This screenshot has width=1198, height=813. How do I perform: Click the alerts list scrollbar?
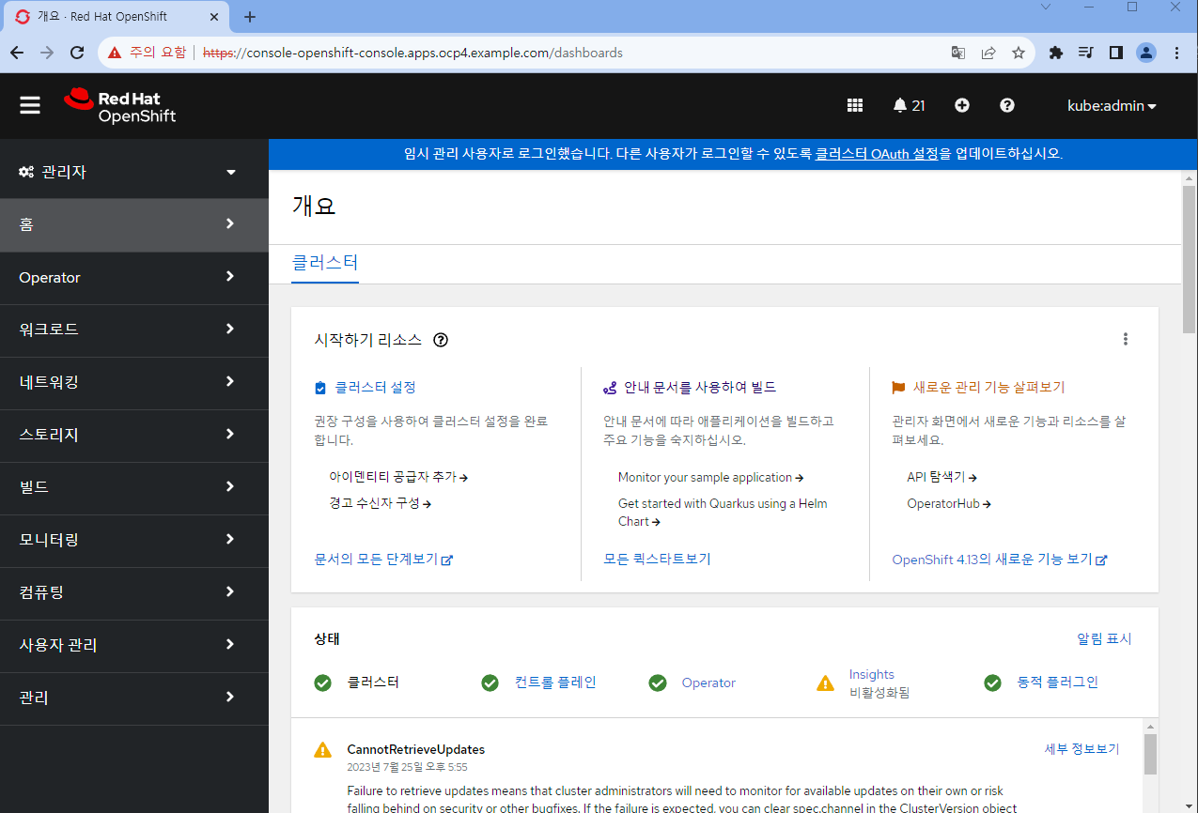(x=1150, y=754)
